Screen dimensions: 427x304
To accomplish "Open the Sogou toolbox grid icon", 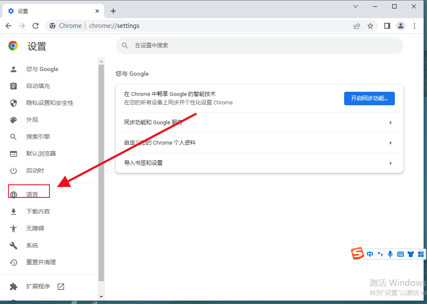I will click(421, 254).
